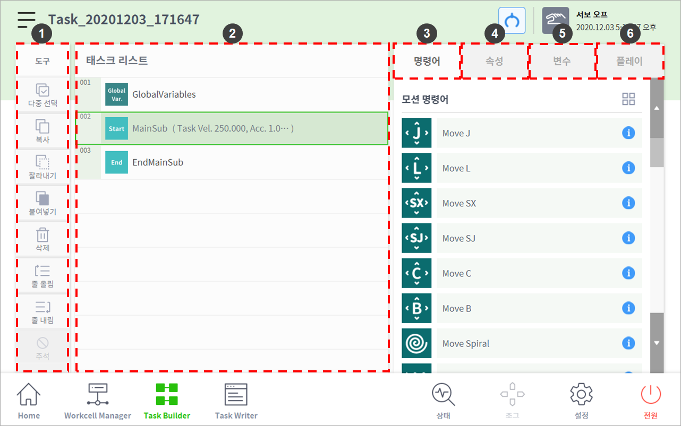Screen dimensions: 681x426
Task: Open the hamburger menu
Action: (x=26, y=20)
